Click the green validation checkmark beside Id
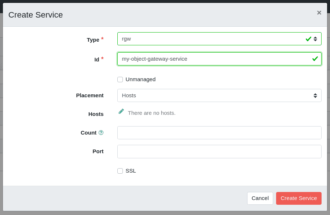This screenshot has width=330, height=215. click(x=314, y=59)
